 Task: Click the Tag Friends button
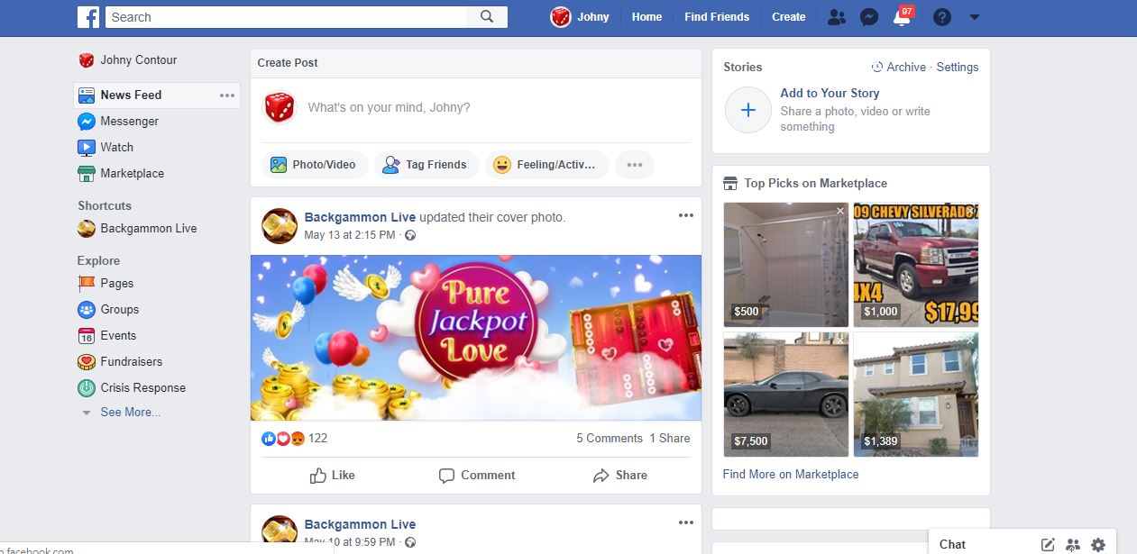pos(426,165)
